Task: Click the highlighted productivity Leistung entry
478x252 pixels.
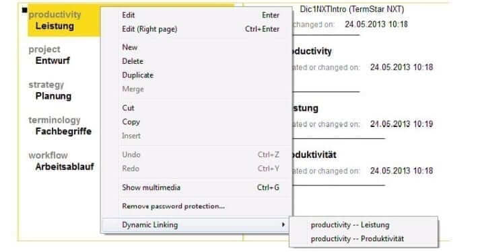Action: point(64,20)
